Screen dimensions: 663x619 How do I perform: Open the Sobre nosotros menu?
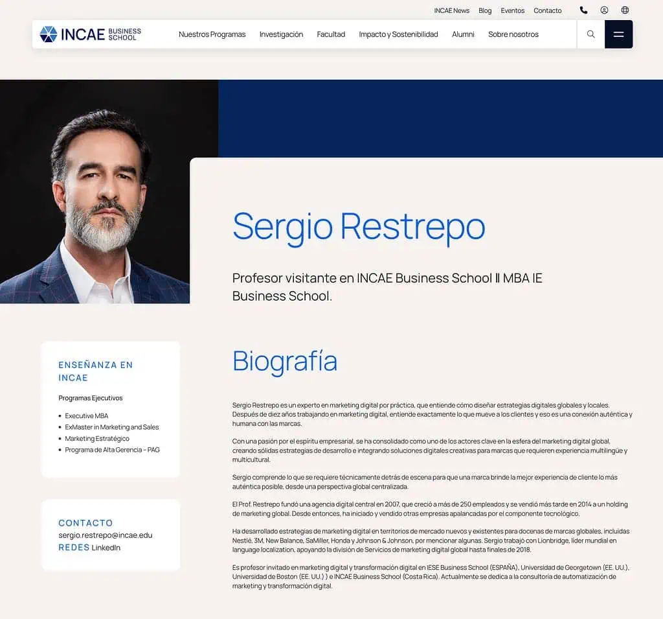click(x=513, y=34)
